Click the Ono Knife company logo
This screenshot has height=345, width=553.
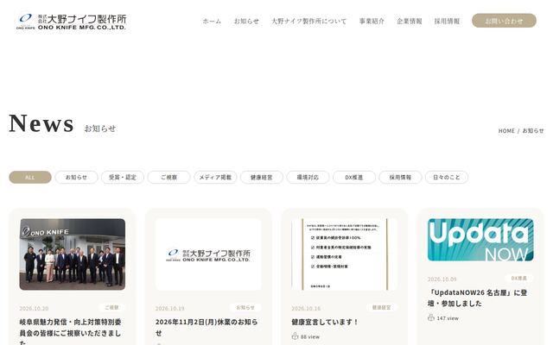[x=71, y=22]
